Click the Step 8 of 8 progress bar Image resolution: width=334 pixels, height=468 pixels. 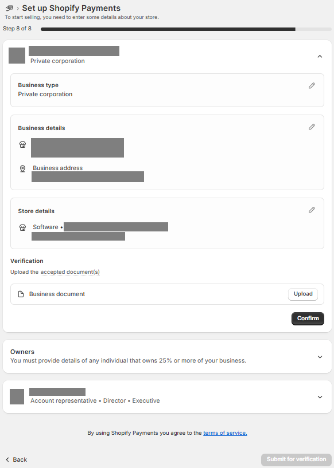[x=186, y=29]
